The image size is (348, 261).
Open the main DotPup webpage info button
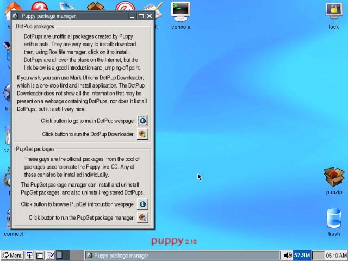coord(142,121)
